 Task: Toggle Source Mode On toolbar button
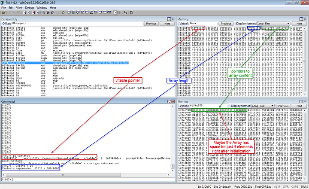pyautogui.click(x=115, y=12)
